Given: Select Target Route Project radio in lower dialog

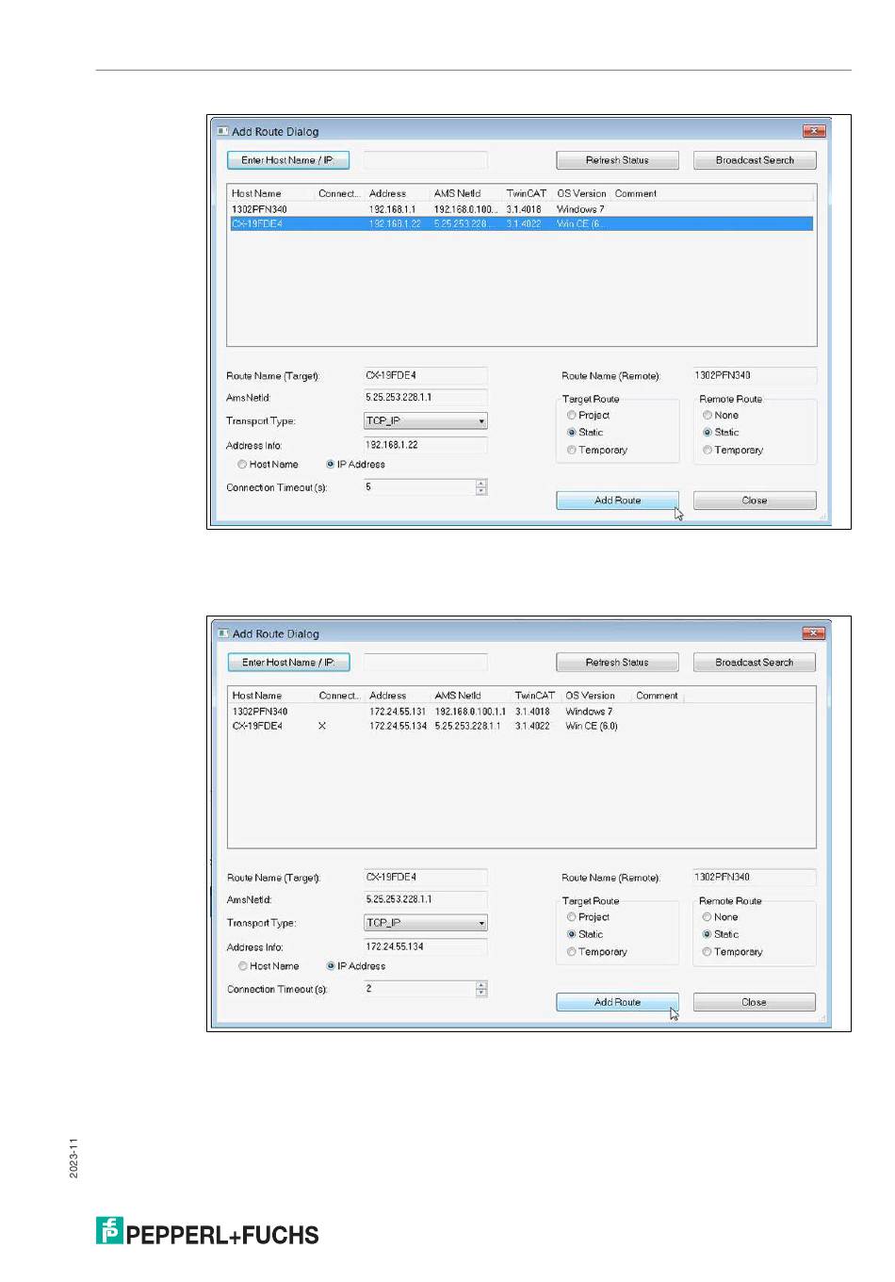Looking at the screenshot, I should (x=572, y=917).
